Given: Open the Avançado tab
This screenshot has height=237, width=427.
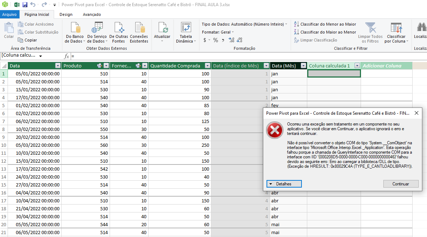Looking at the screenshot, I should (92, 14).
